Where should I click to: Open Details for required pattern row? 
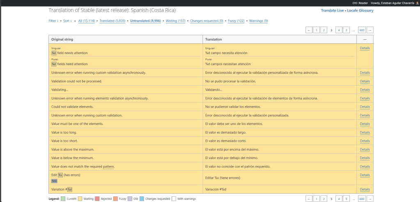click(365, 166)
